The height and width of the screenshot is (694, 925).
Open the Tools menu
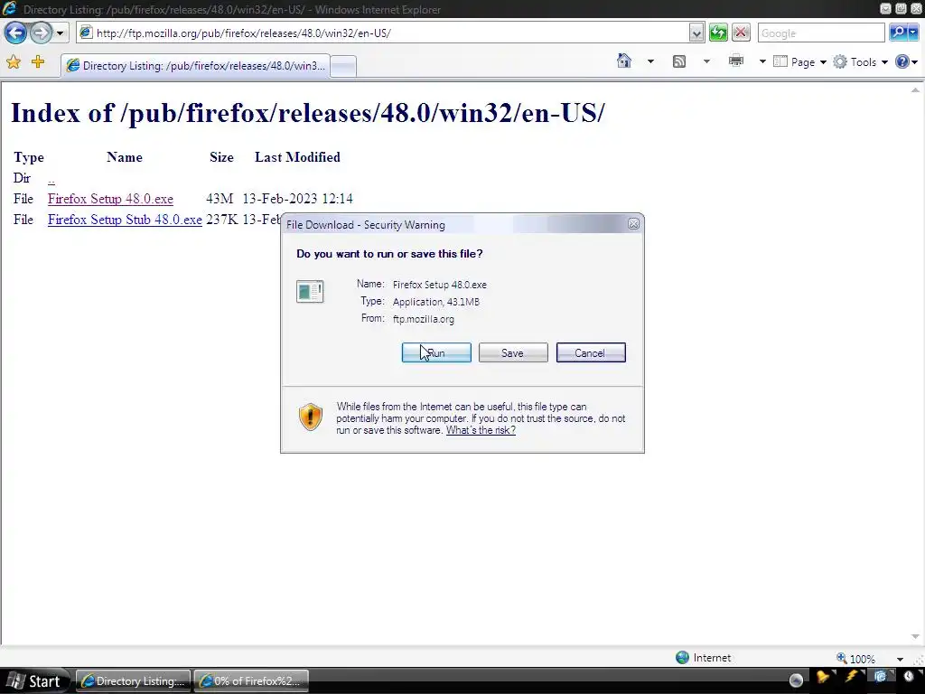click(x=861, y=62)
